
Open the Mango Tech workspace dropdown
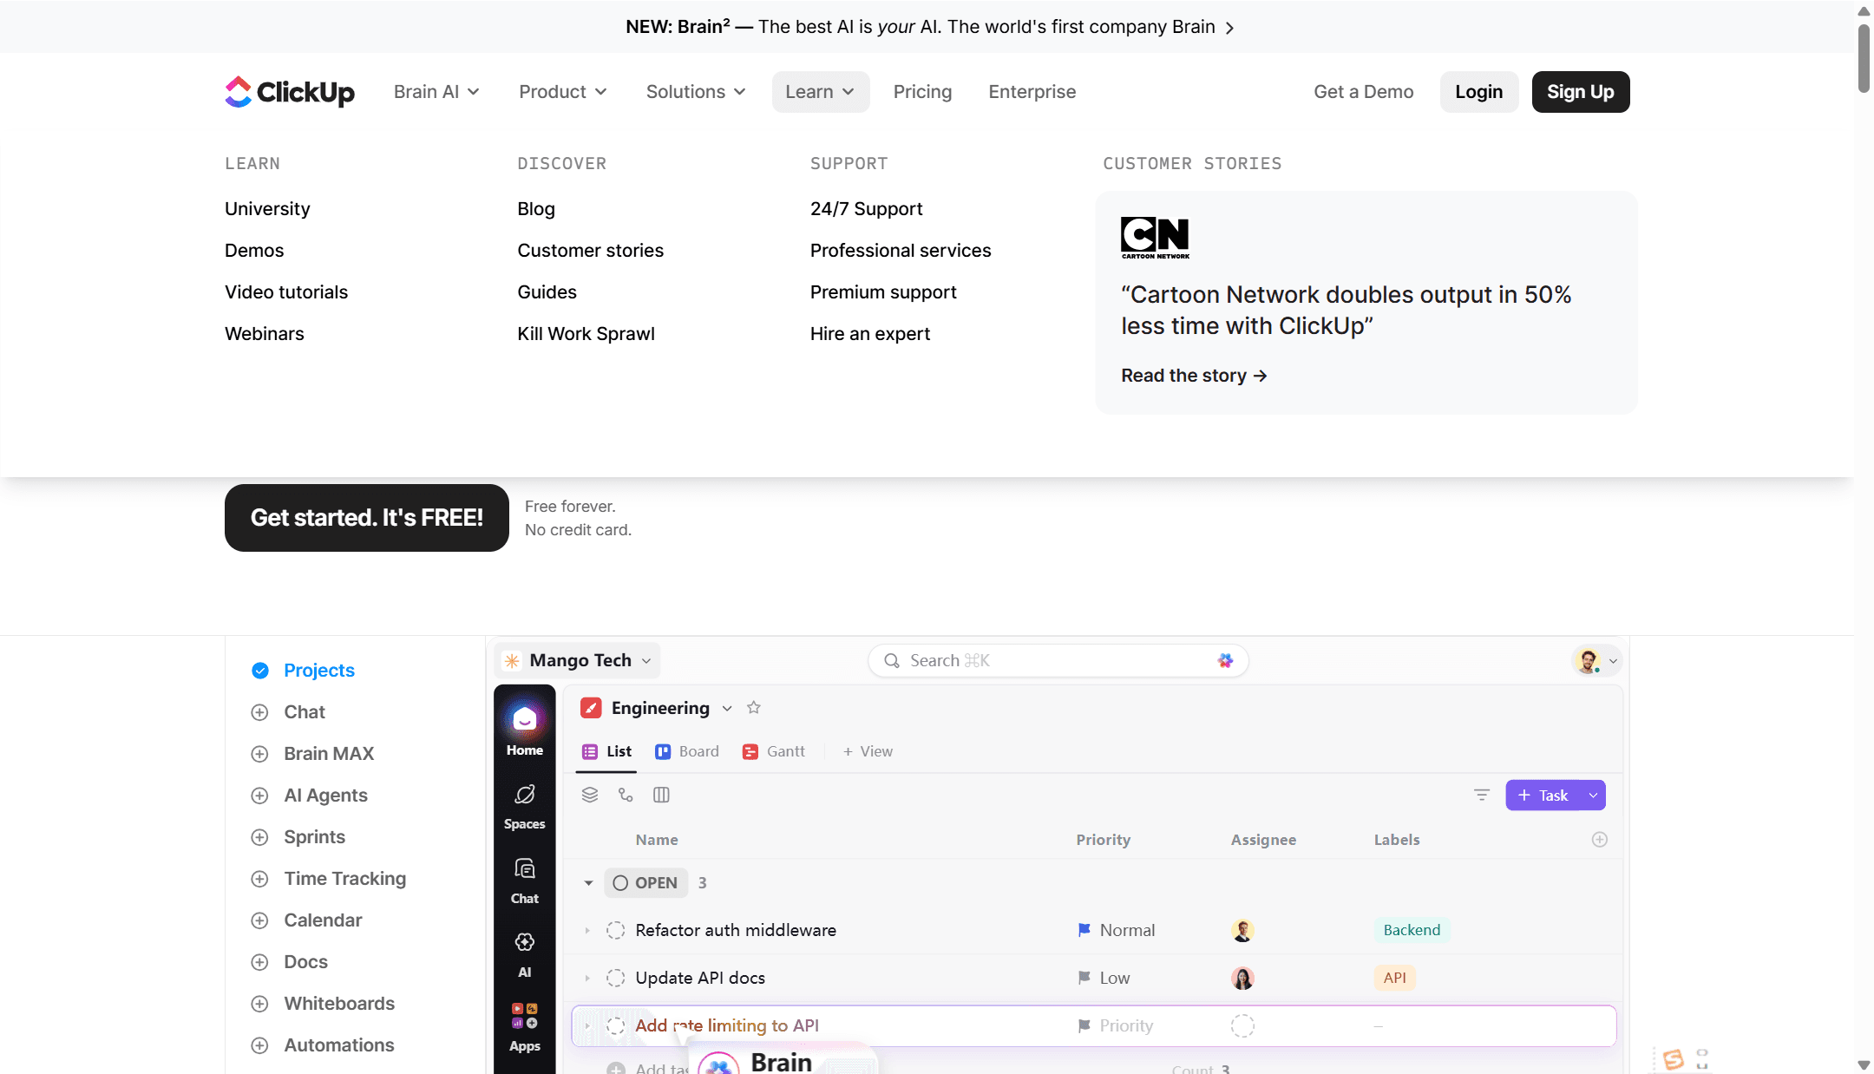(578, 660)
